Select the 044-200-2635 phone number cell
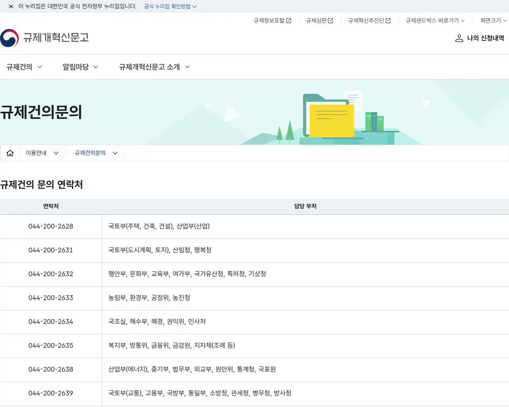The width and height of the screenshot is (509, 407). click(x=51, y=346)
